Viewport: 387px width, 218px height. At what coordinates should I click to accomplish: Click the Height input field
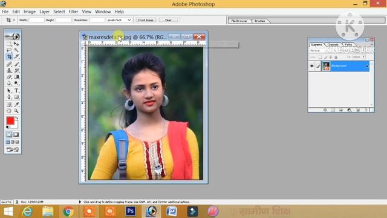tap(63, 20)
